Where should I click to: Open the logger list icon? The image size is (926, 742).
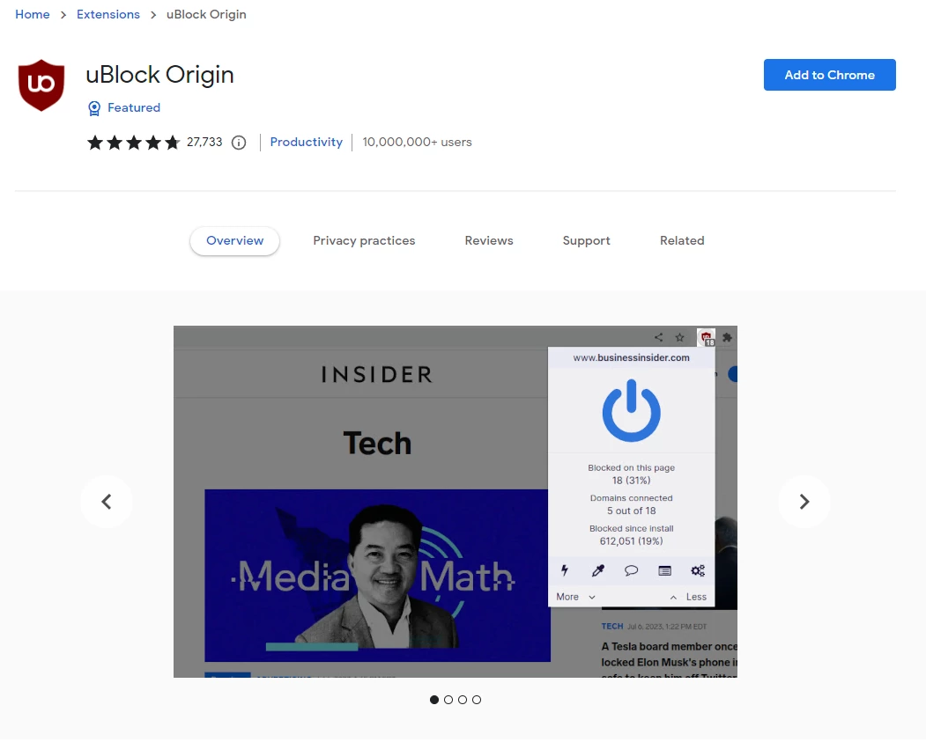pyautogui.click(x=664, y=570)
